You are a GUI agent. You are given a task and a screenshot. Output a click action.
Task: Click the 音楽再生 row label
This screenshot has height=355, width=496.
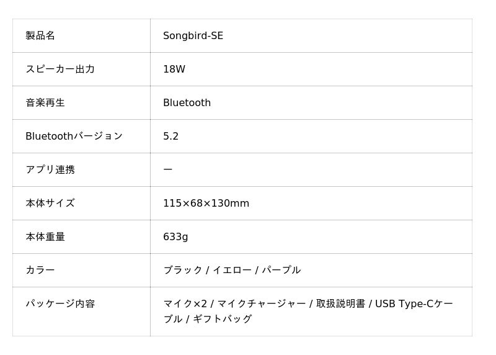[x=45, y=103]
